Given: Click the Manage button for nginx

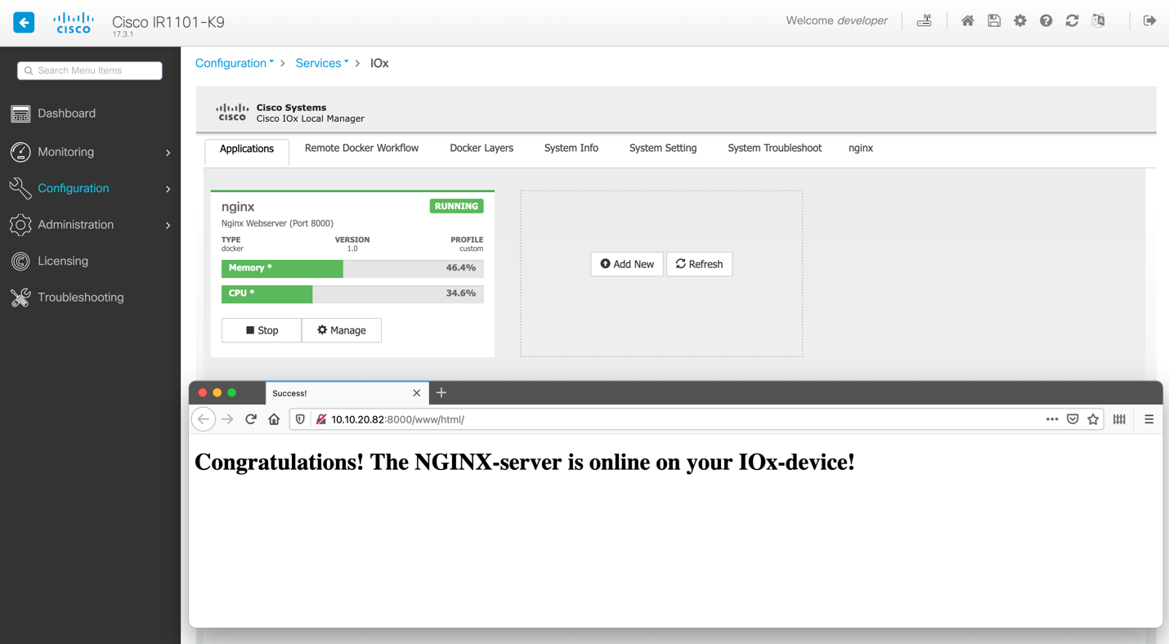Looking at the screenshot, I should 342,330.
